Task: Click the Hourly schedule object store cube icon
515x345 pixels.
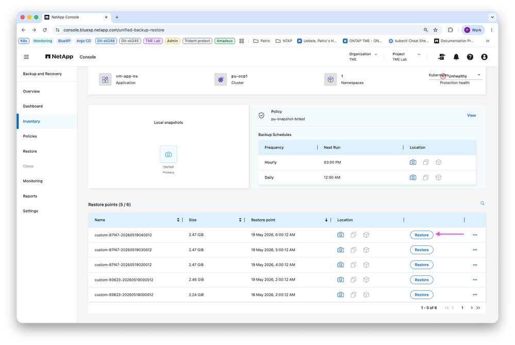Action: (439, 162)
